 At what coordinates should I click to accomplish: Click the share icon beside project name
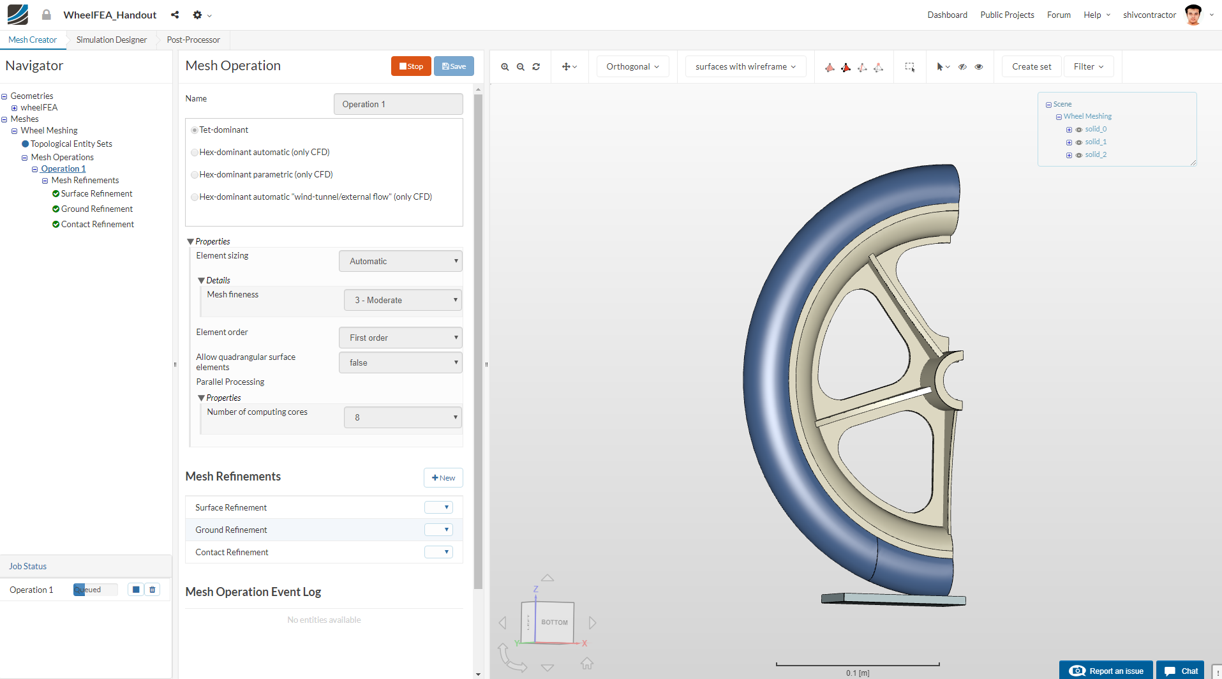(175, 15)
